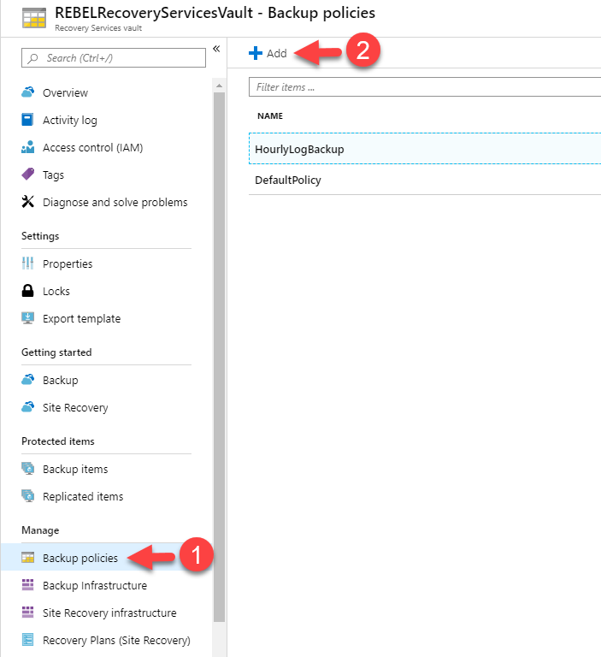
Task: Open vault Properties
Action: click(x=68, y=264)
